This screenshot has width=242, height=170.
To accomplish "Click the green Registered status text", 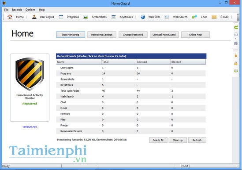I will (30, 104).
